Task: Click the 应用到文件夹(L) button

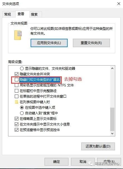Action: [49, 43]
